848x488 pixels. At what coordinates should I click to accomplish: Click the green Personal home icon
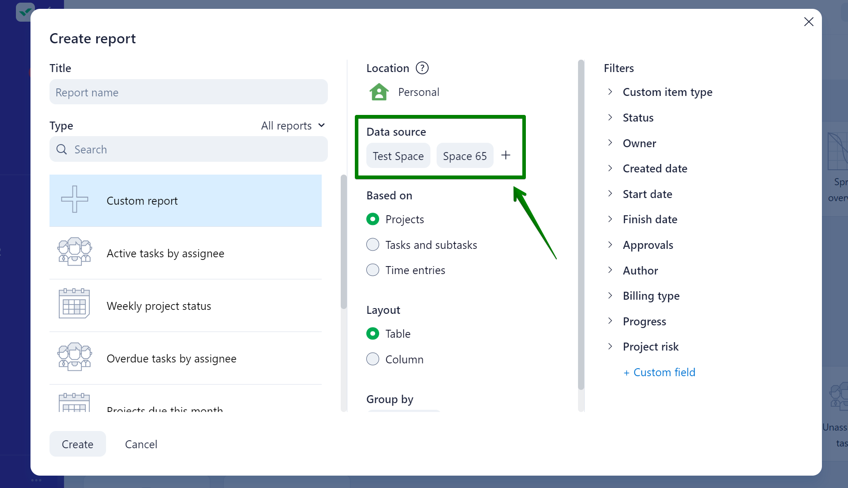pos(379,92)
